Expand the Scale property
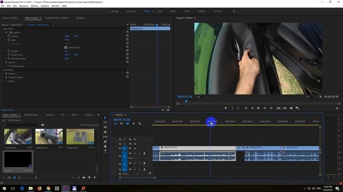Viewport: 343px width, 192px height. point(5,40)
